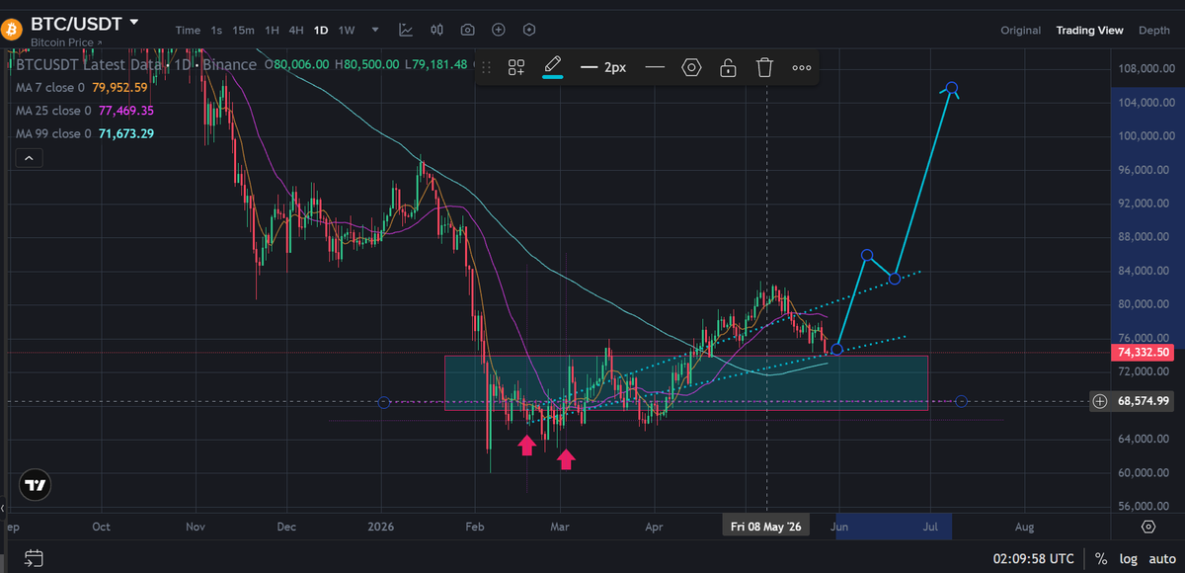Expand more time intervals dropdown
This screenshot has height=573, width=1185.
click(x=375, y=31)
